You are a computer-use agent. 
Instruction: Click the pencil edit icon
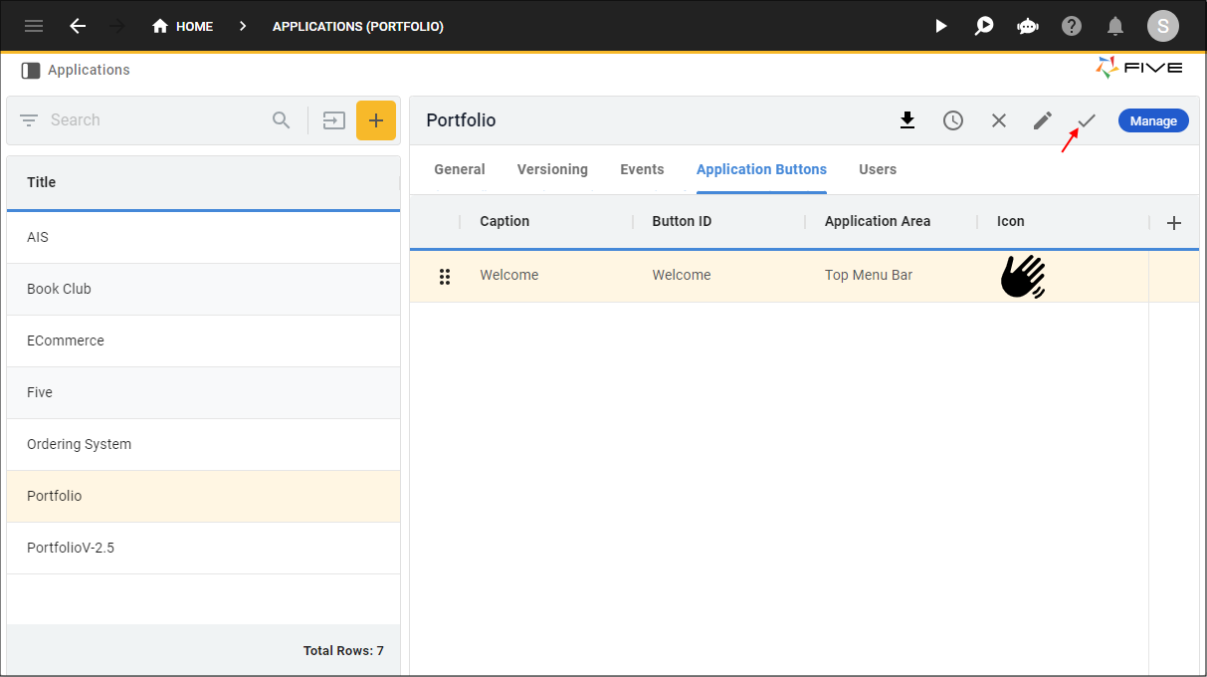point(1042,120)
